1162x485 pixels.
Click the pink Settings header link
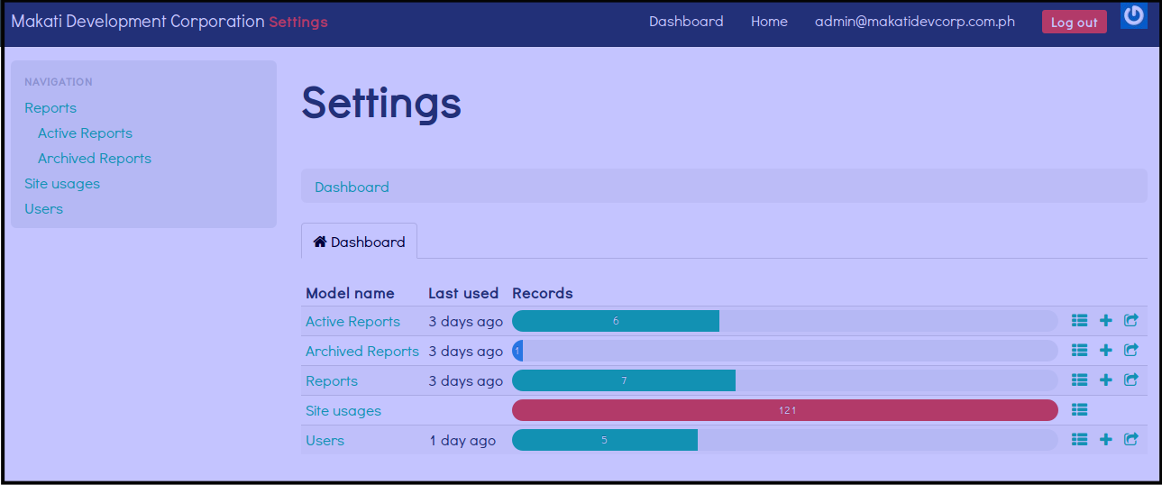(298, 23)
